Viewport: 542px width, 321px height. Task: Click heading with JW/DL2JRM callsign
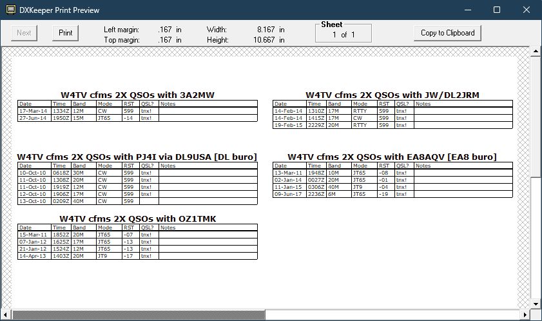pyautogui.click(x=392, y=95)
